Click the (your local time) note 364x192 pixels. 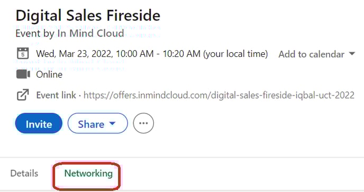pyautogui.click(x=235, y=54)
